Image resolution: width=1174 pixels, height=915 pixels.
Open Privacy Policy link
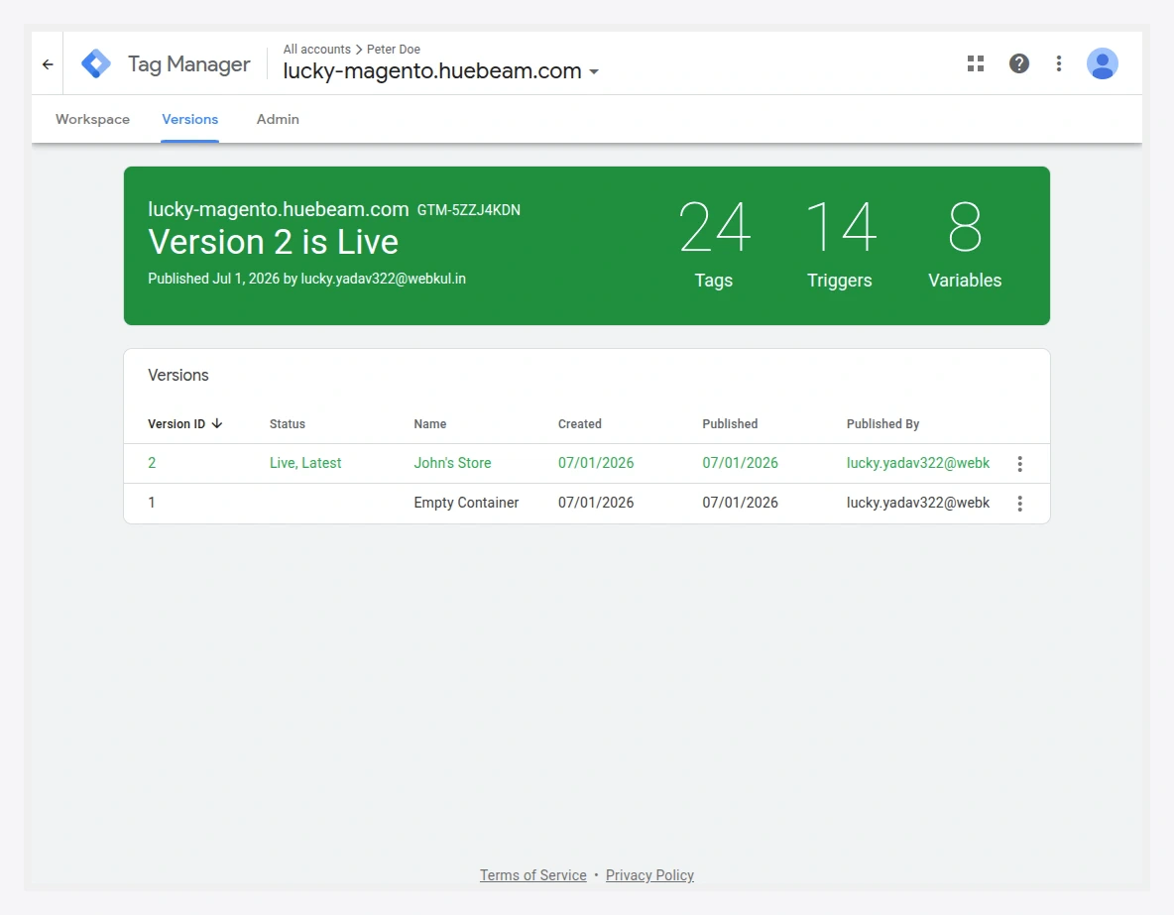click(649, 875)
